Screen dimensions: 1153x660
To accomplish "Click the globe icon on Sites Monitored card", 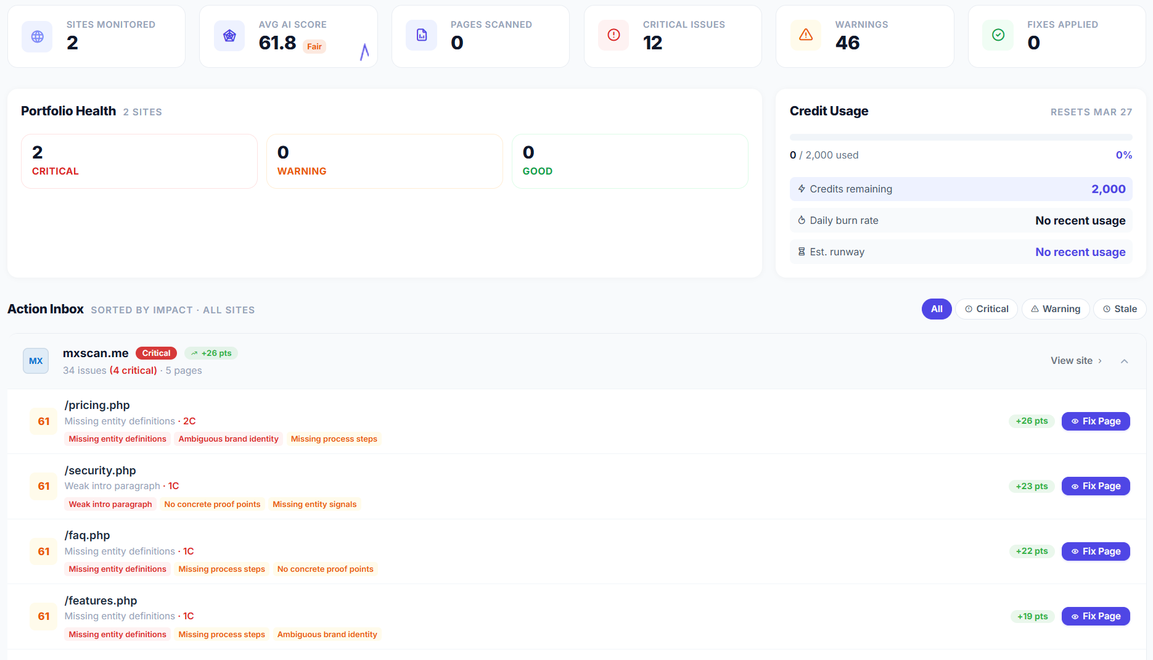I will pos(36,35).
